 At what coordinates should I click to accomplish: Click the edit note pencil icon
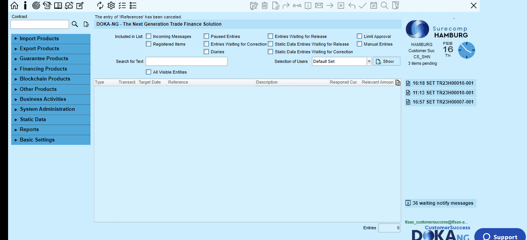coord(80,5)
